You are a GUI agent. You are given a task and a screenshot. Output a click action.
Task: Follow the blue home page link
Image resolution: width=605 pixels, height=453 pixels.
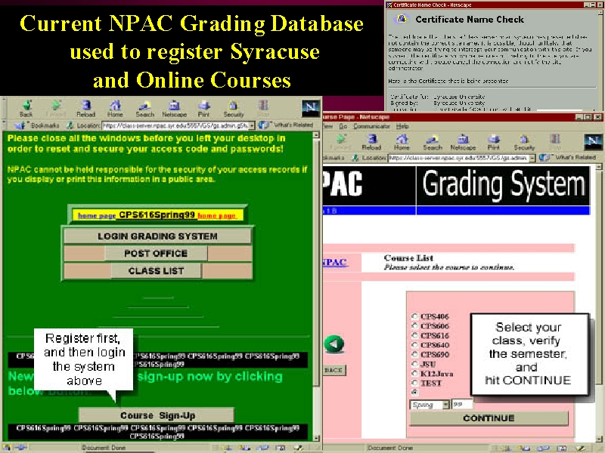point(97,216)
